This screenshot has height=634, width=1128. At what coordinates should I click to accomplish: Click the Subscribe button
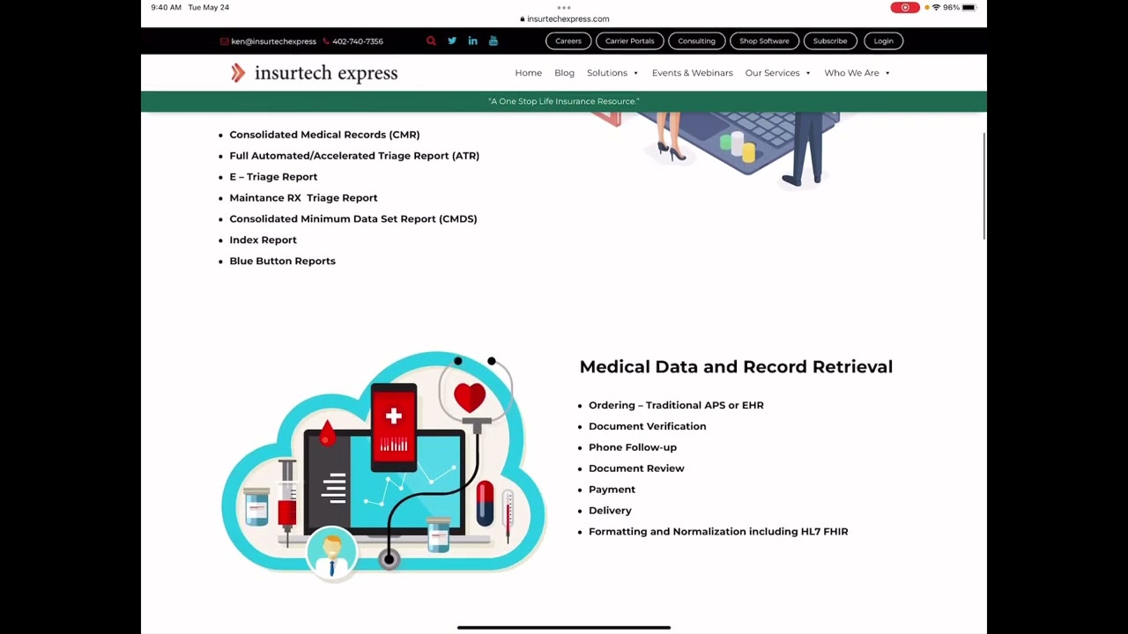tap(830, 41)
